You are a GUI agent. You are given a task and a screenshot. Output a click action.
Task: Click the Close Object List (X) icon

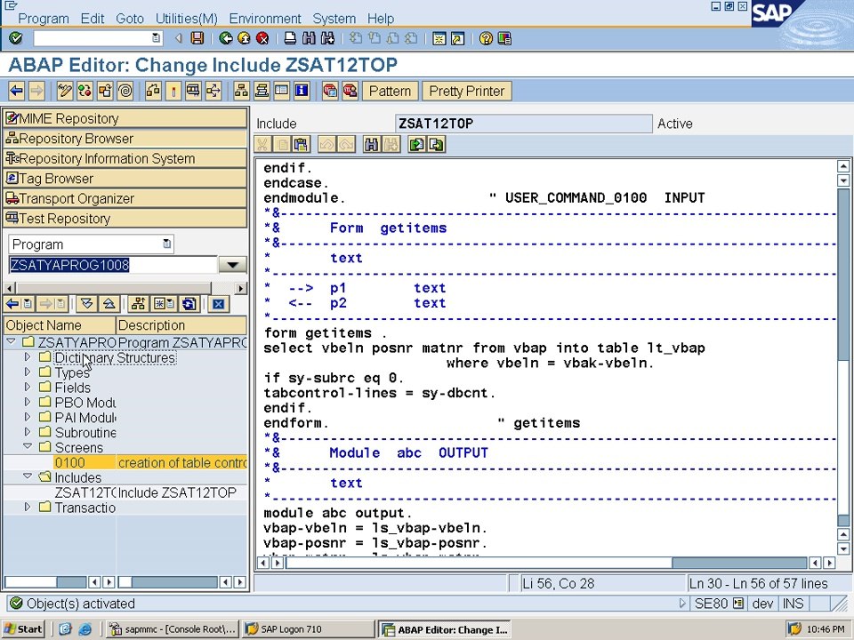click(219, 304)
